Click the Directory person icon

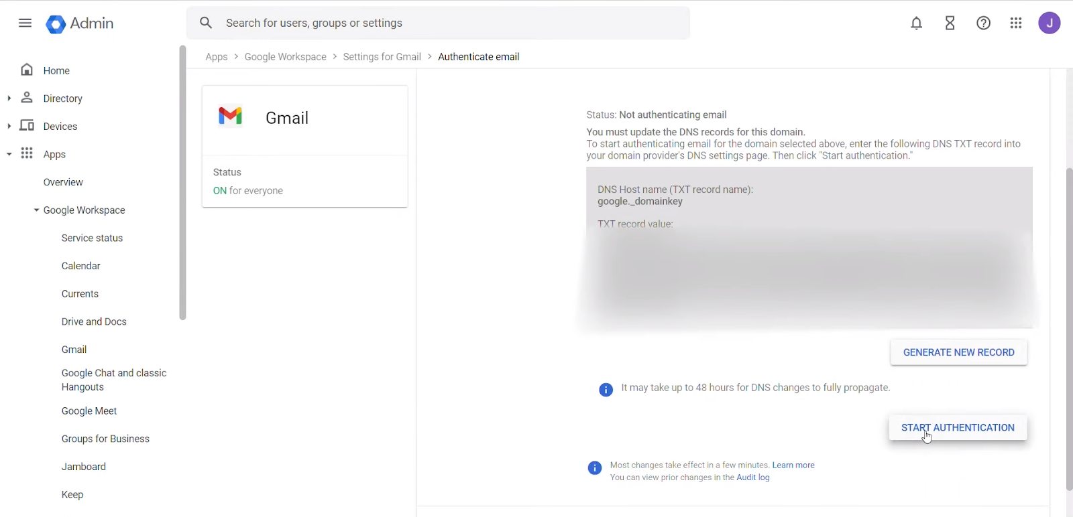point(27,98)
